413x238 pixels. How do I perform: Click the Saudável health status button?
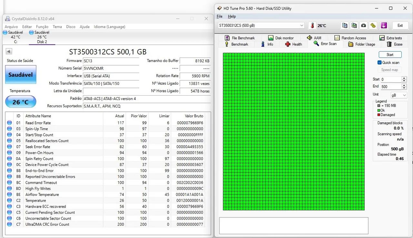[x=21, y=75]
